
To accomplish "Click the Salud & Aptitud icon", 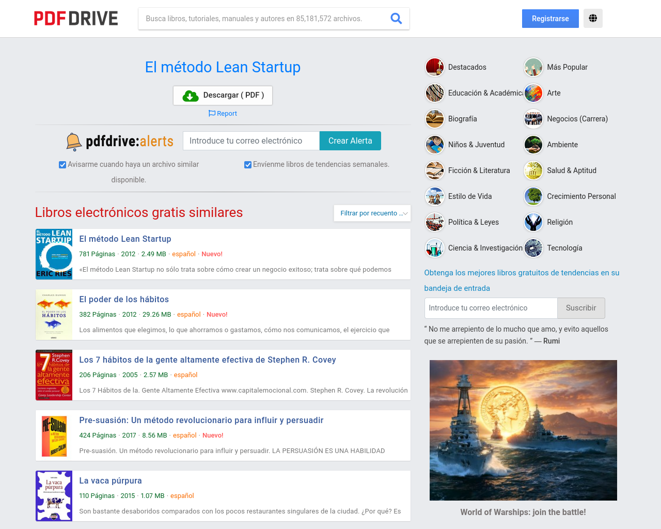I will [533, 170].
